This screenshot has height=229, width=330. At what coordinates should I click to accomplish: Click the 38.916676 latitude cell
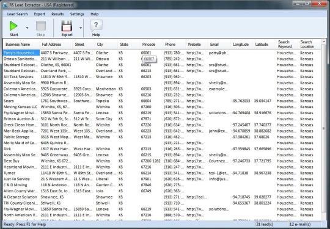click(x=263, y=113)
